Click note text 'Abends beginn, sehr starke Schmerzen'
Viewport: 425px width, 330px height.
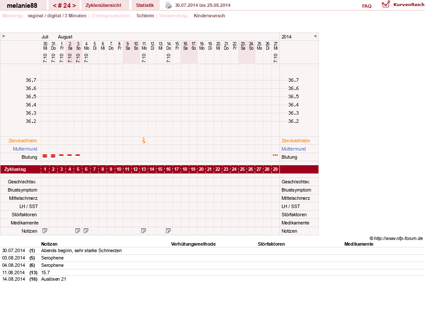[81, 251]
